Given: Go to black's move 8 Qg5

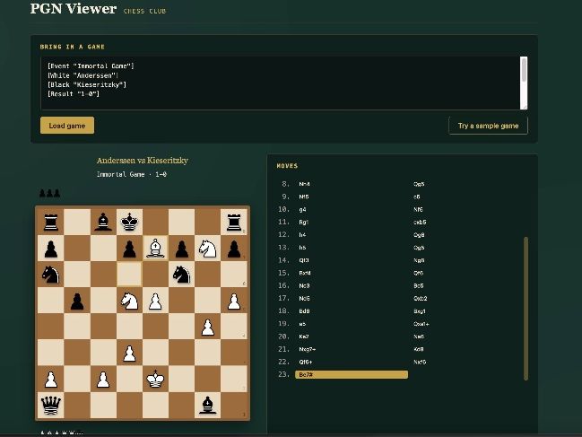Looking at the screenshot, I should click(465, 184).
